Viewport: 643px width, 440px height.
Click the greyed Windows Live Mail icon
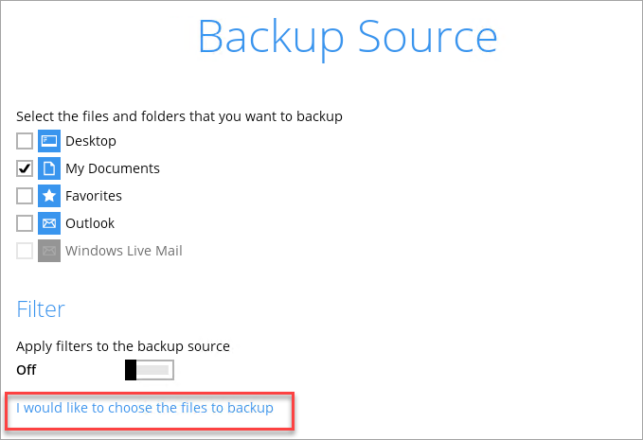[49, 251]
